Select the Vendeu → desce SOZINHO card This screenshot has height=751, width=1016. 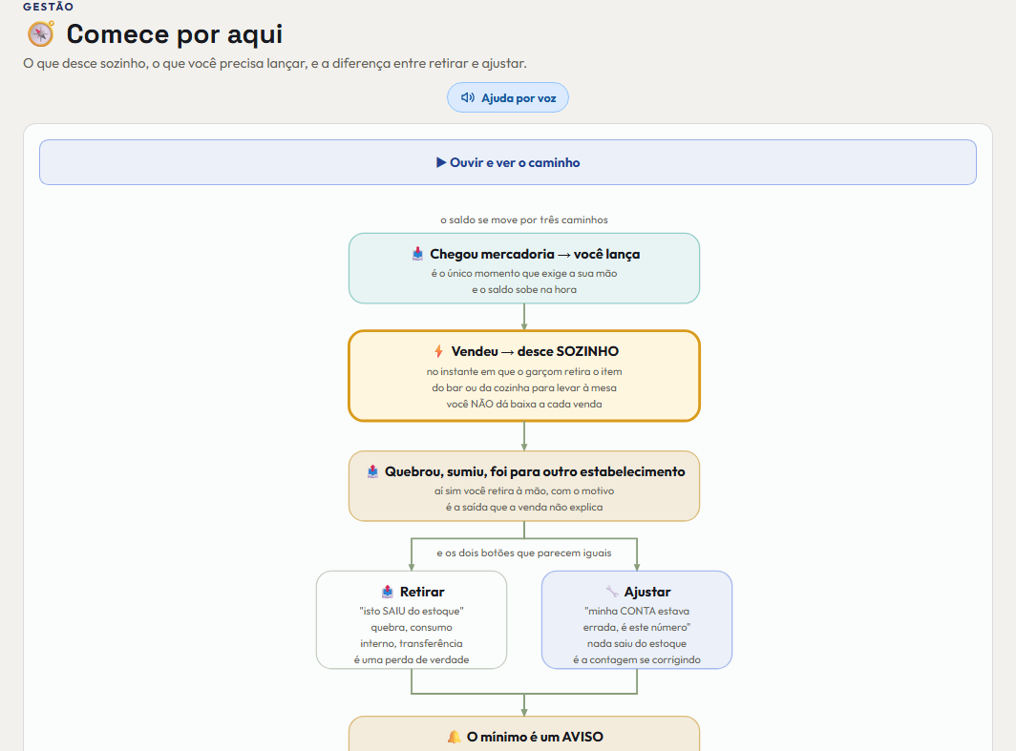click(524, 376)
